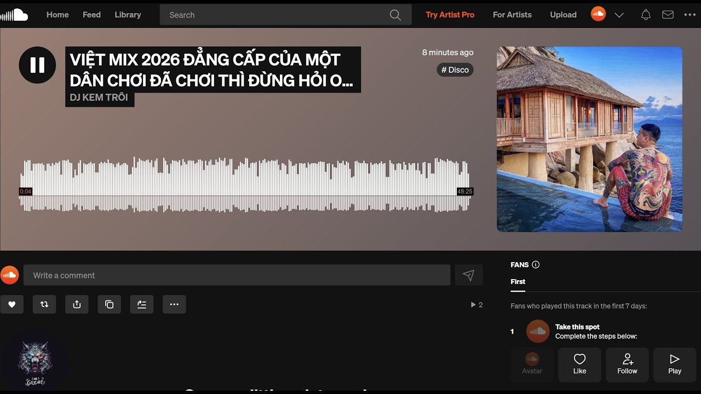Click the Avatar step button

pos(532,364)
